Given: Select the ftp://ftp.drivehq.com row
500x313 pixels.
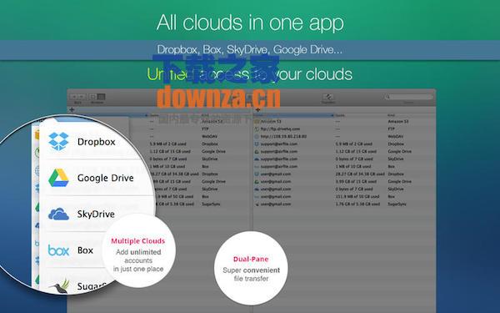Looking at the screenshot, I should pyautogui.click(x=345, y=129).
